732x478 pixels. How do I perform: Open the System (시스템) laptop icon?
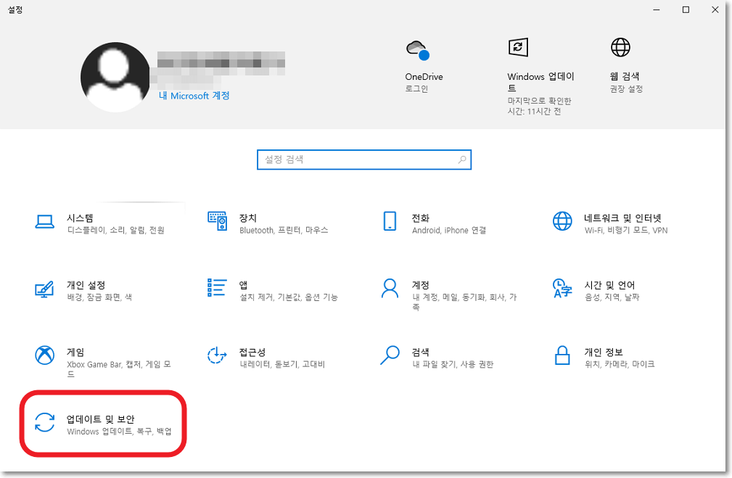click(x=45, y=222)
